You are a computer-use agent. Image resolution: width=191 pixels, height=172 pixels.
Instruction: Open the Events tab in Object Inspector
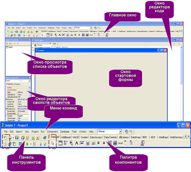click(17, 84)
